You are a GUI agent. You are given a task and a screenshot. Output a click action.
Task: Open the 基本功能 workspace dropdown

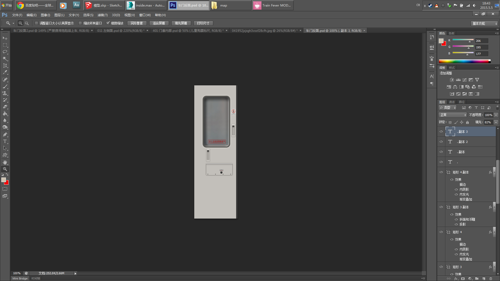485,23
